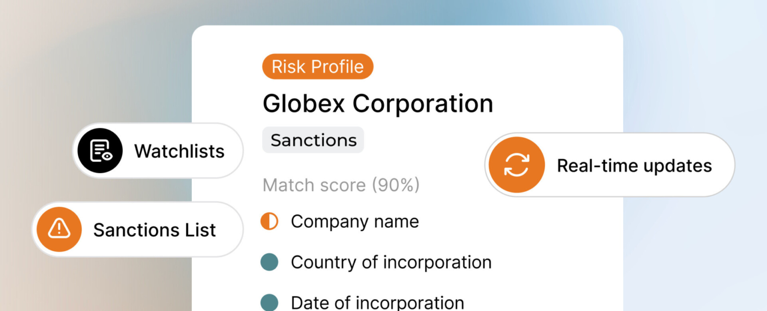Click the half-filled circle beside Company name
767x311 pixels.
pyautogui.click(x=270, y=221)
